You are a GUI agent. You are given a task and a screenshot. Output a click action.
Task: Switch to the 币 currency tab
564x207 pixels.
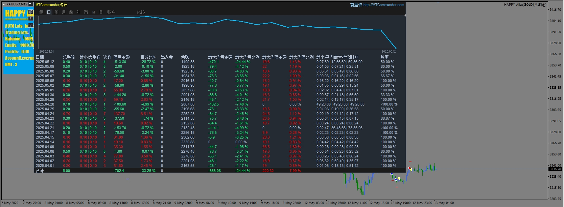[86, 12]
